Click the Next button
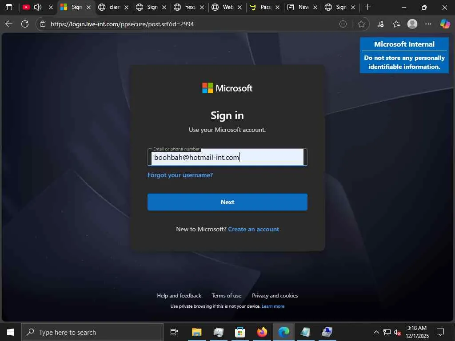This screenshot has width=455, height=341. coord(227,202)
